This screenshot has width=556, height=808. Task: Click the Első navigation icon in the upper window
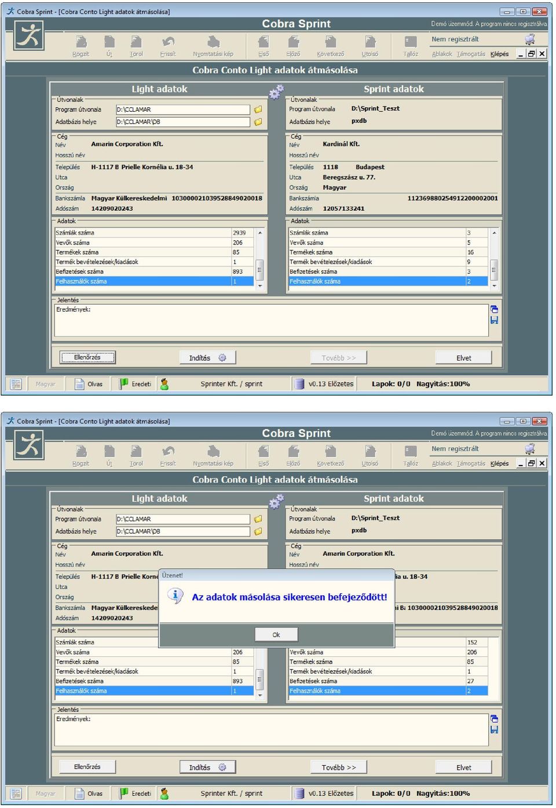point(264,42)
